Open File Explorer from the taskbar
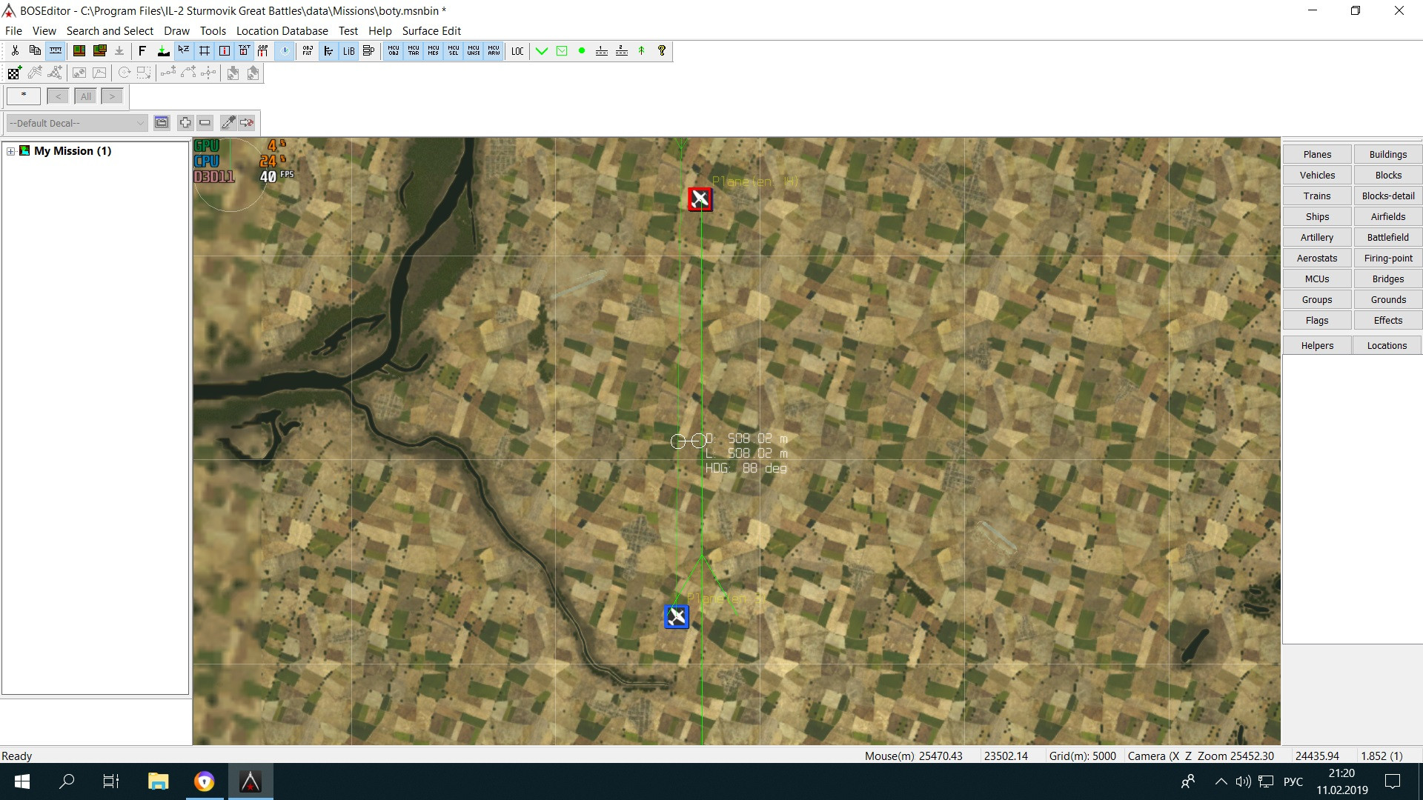This screenshot has width=1423, height=800. tap(158, 781)
